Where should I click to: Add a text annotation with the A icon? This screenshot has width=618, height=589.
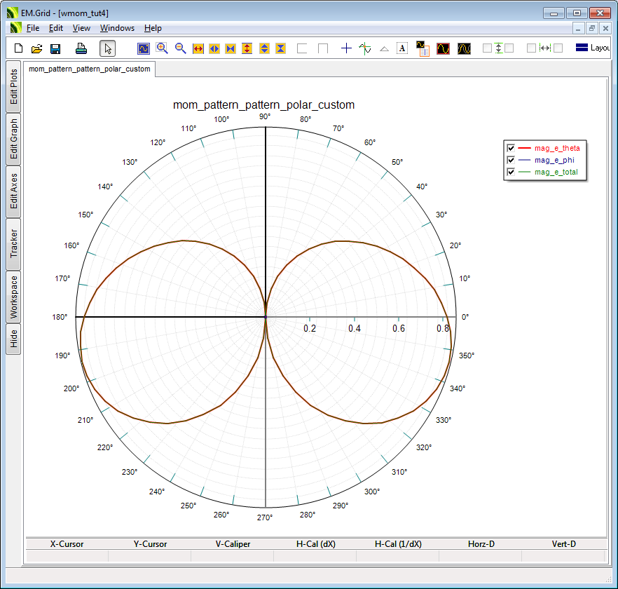[402, 48]
